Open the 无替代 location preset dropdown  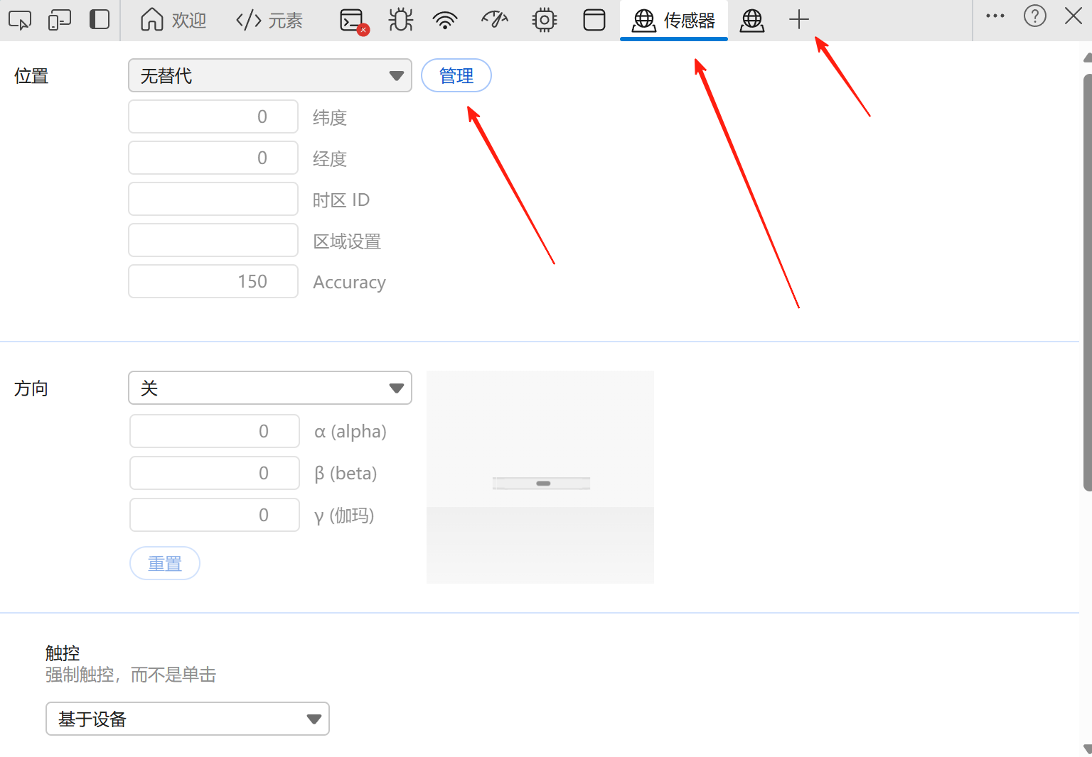(270, 75)
